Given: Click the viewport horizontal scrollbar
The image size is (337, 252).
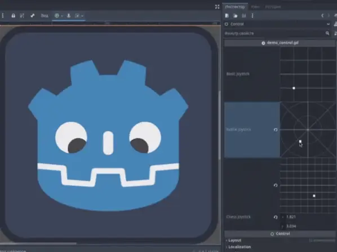Looking at the screenshot, I should pos(38,244).
